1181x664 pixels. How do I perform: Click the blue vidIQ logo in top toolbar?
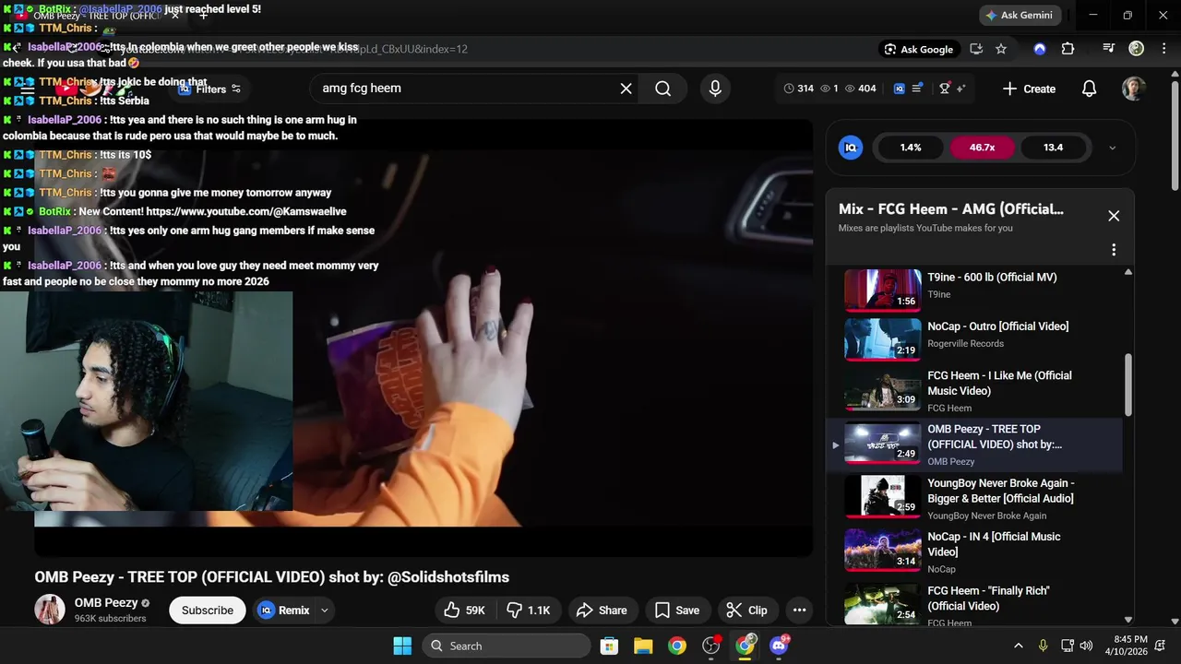[x=900, y=89]
